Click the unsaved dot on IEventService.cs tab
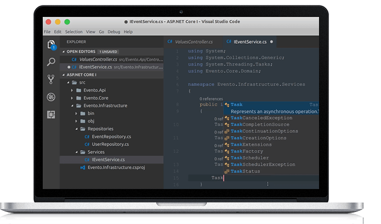 tap(271, 42)
